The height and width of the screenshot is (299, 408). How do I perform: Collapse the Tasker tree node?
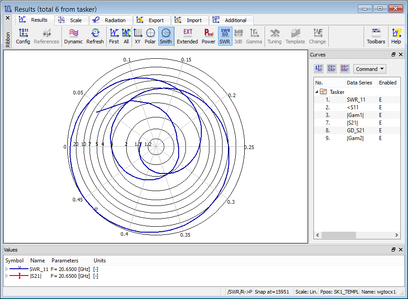(317, 92)
